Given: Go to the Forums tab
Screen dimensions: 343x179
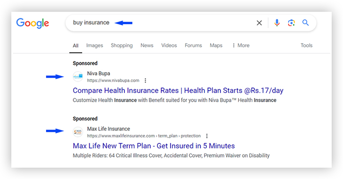Looking at the screenshot, I should (193, 45).
